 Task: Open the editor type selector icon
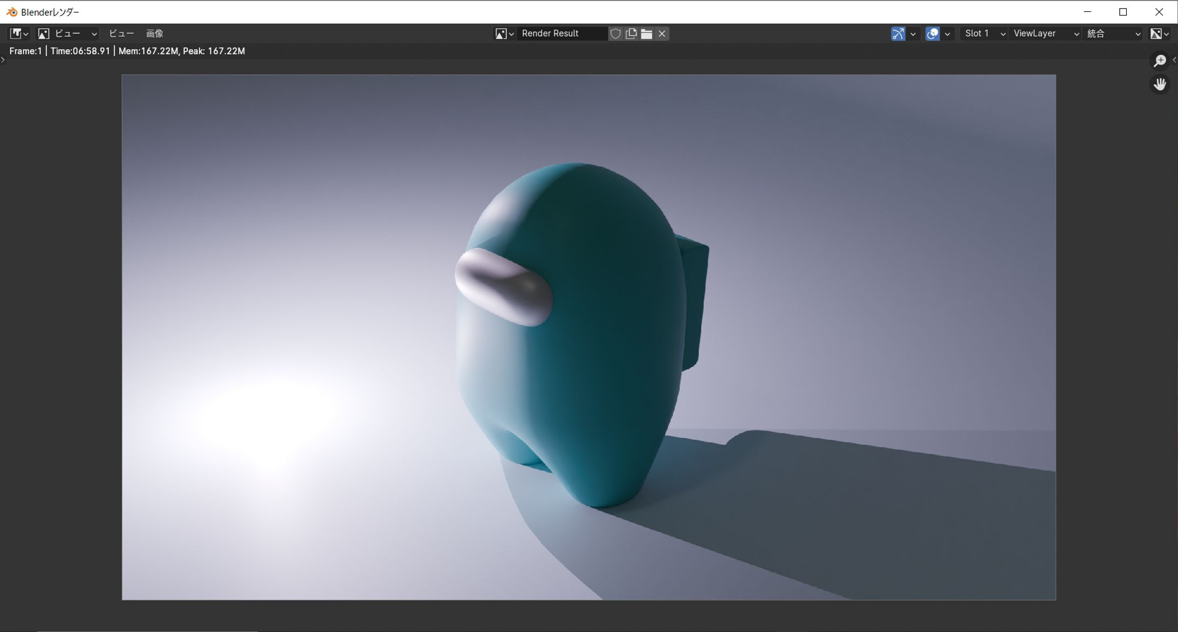pyautogui.click(x=19, y=33)
